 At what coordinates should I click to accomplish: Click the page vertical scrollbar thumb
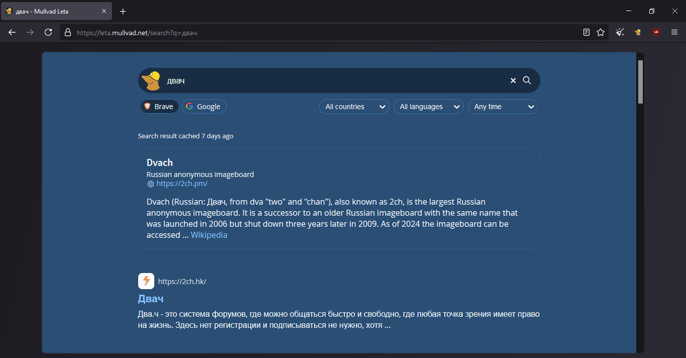coord(640,81)
